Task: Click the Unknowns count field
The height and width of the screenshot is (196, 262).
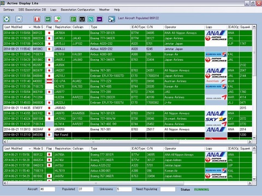Action: click(124, 189)
